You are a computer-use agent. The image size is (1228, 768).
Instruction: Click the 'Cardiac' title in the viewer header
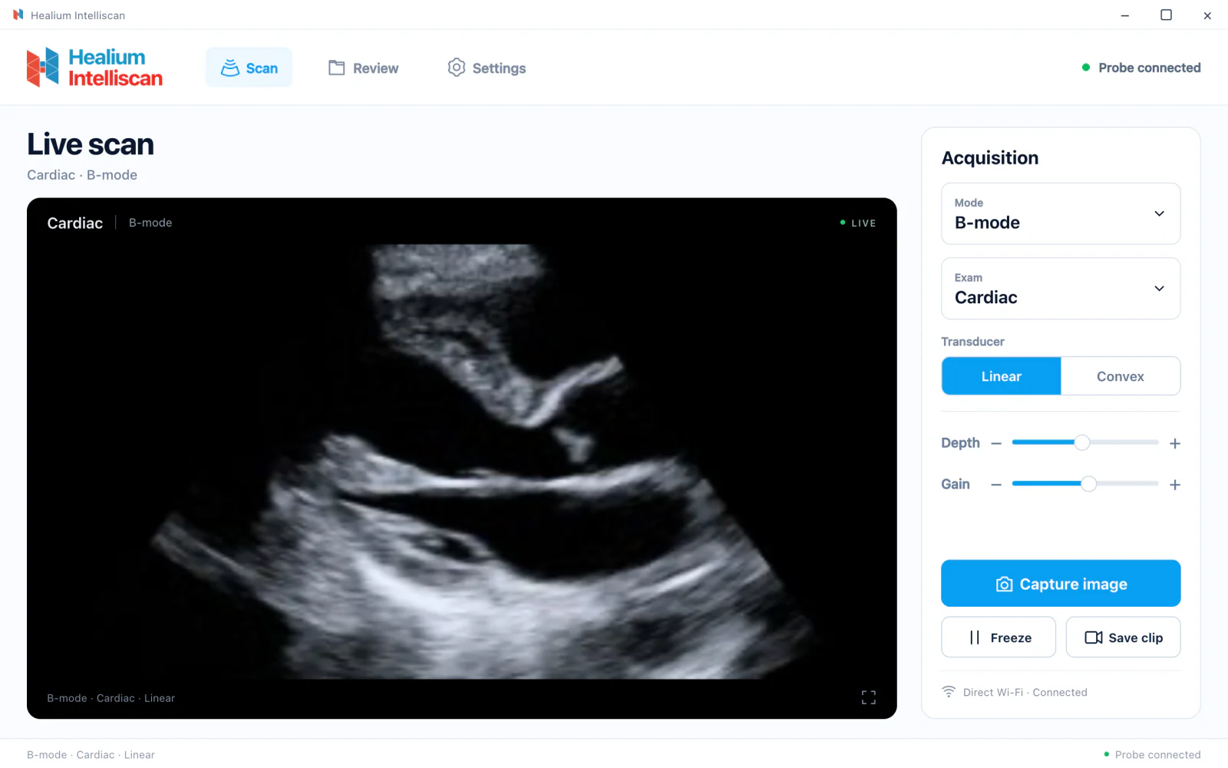coord(74,223)
